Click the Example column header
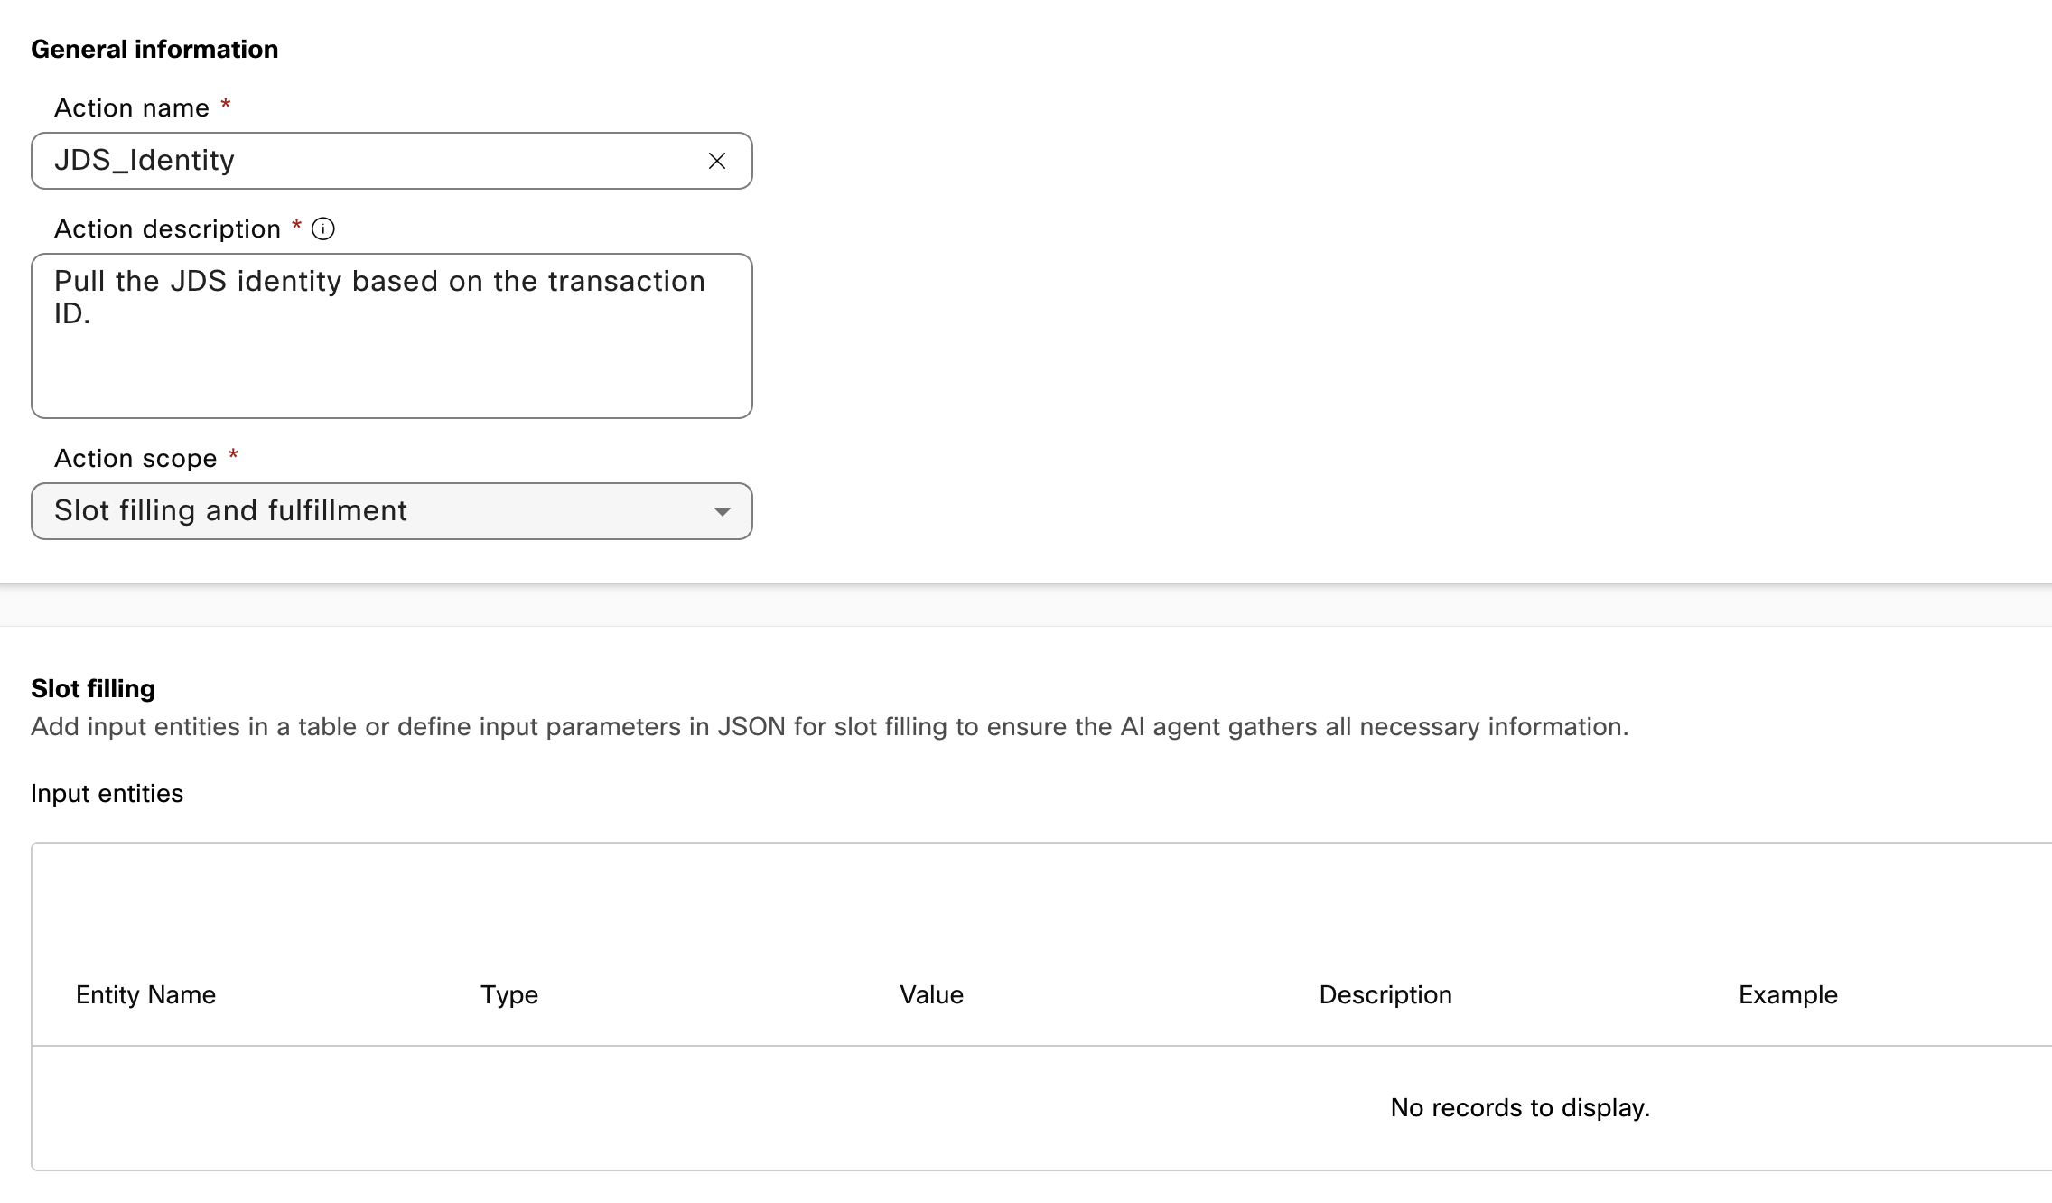Viewport: 2052px width, 1203px height. [x=1788, y=995]
